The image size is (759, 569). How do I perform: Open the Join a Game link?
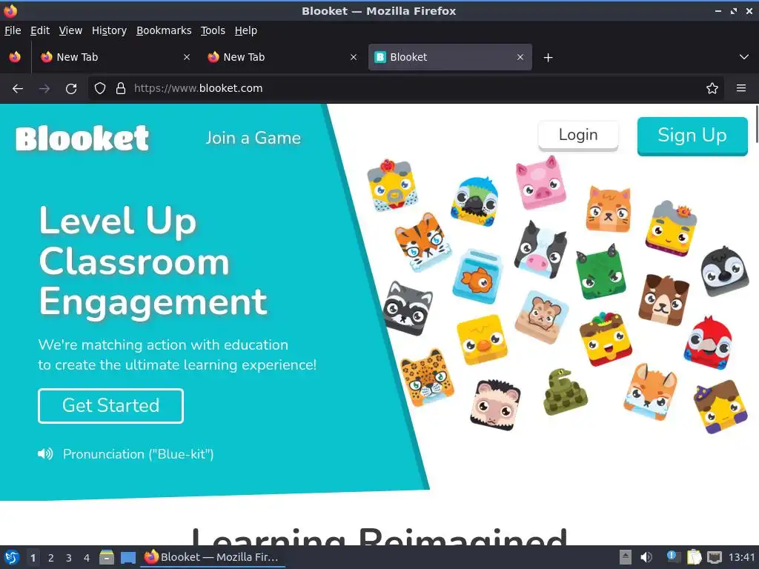253,138
